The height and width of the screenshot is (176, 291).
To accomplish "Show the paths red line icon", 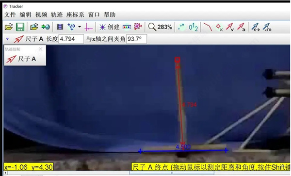I will tap(208, 27).
